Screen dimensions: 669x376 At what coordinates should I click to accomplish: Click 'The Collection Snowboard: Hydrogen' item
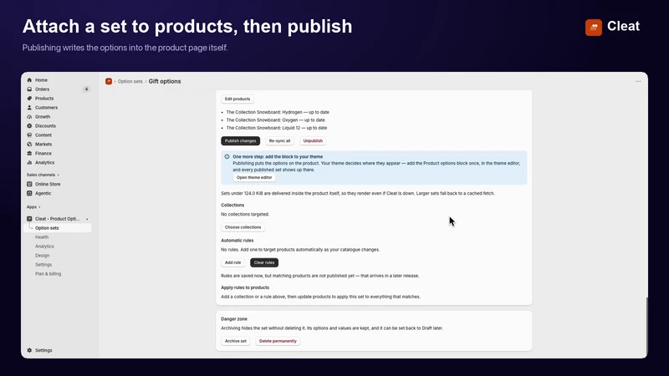pos(278,112)
